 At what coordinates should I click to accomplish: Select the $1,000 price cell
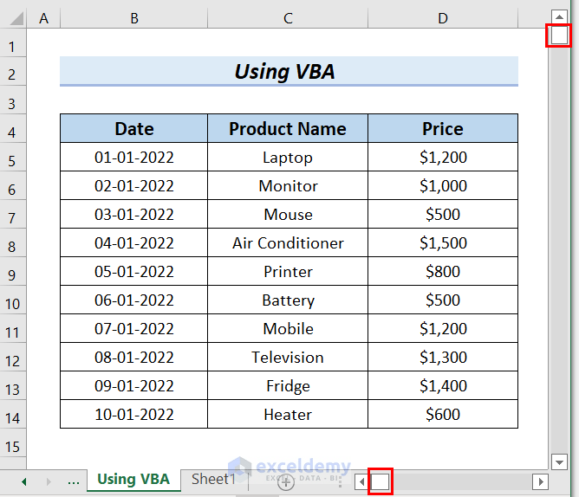443,185
